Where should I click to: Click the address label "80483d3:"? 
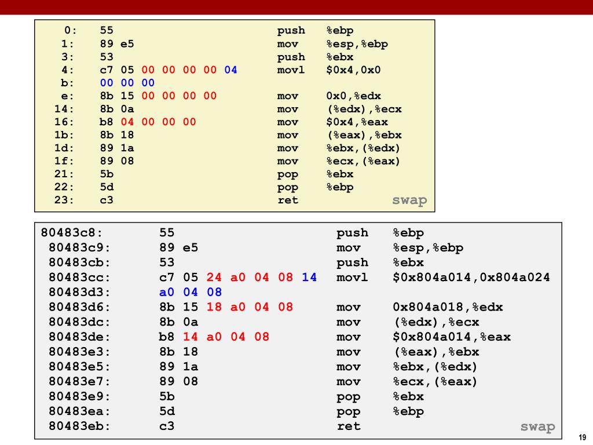79,292
